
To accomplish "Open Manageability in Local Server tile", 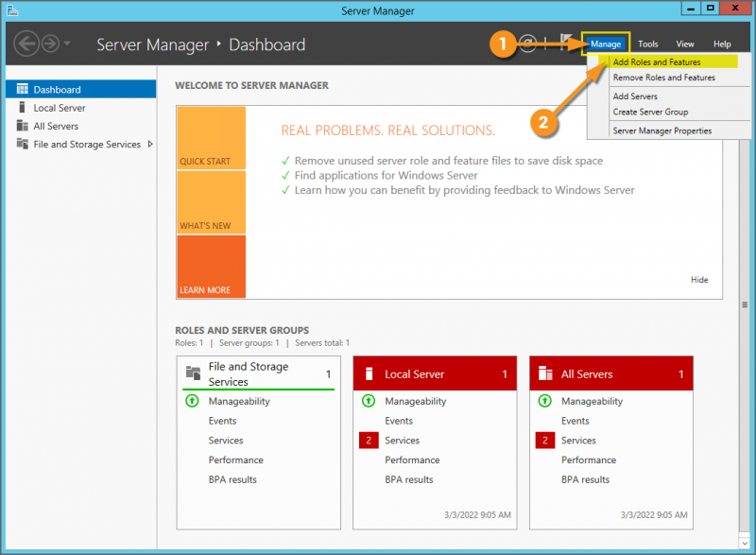I will tap(416, 401).
